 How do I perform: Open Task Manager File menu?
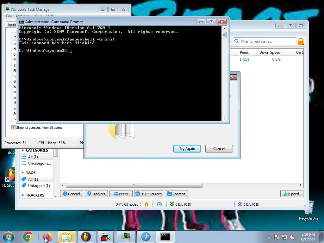pos(9,16)
